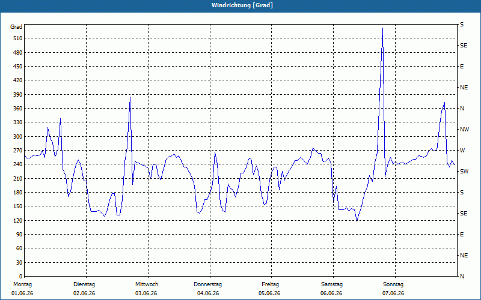481x300 pixels.
Task: Pick the '360' degree axis label
Action: [17, 109]
